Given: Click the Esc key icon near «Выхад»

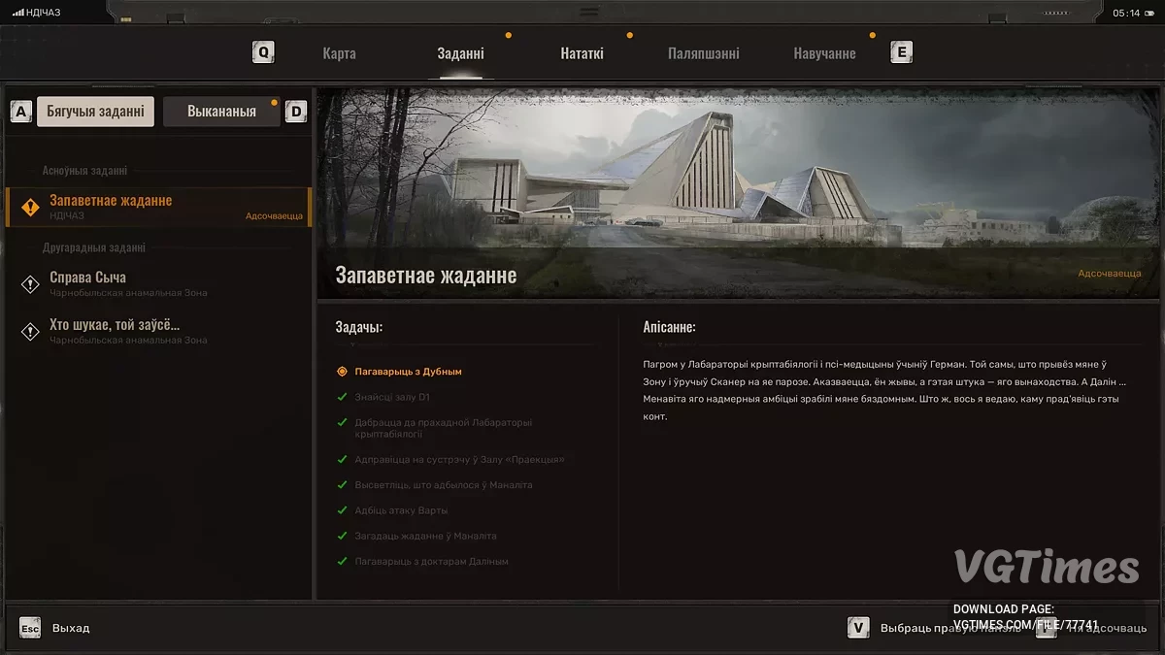Looking at the screenshot, I should coord(31,628).
